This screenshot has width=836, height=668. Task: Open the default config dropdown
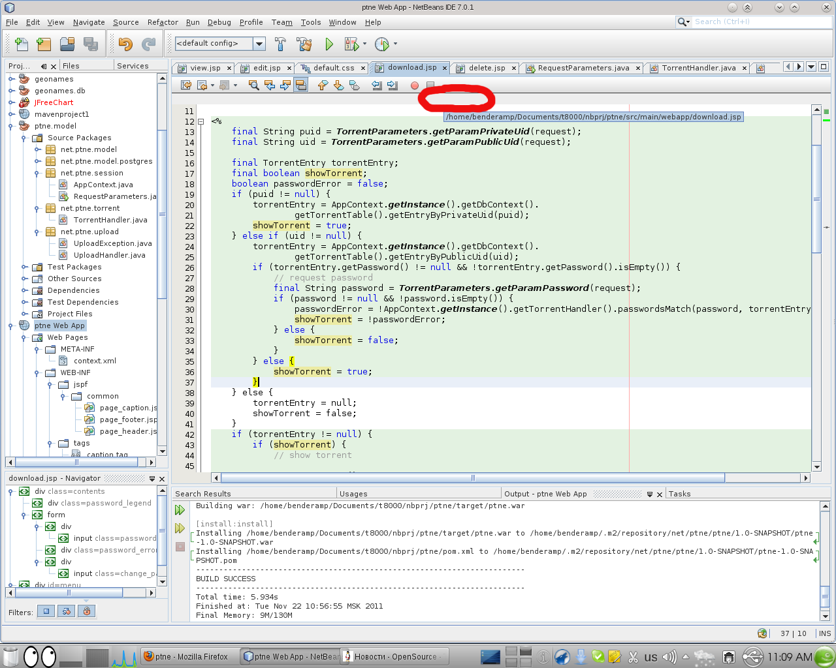(259, 44)
